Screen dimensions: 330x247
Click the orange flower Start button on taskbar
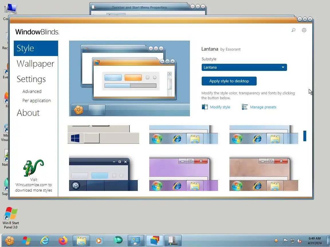click(9, 240)
